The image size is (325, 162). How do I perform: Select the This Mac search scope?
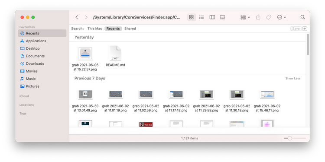point(95,29)
